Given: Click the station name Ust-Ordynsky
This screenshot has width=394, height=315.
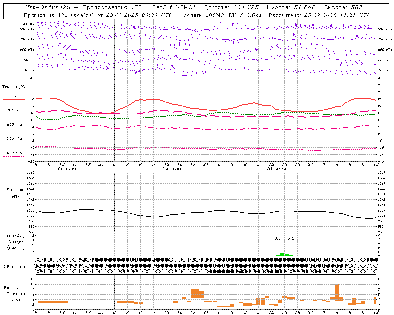Looking at the screenshot, I should (47, 8).
